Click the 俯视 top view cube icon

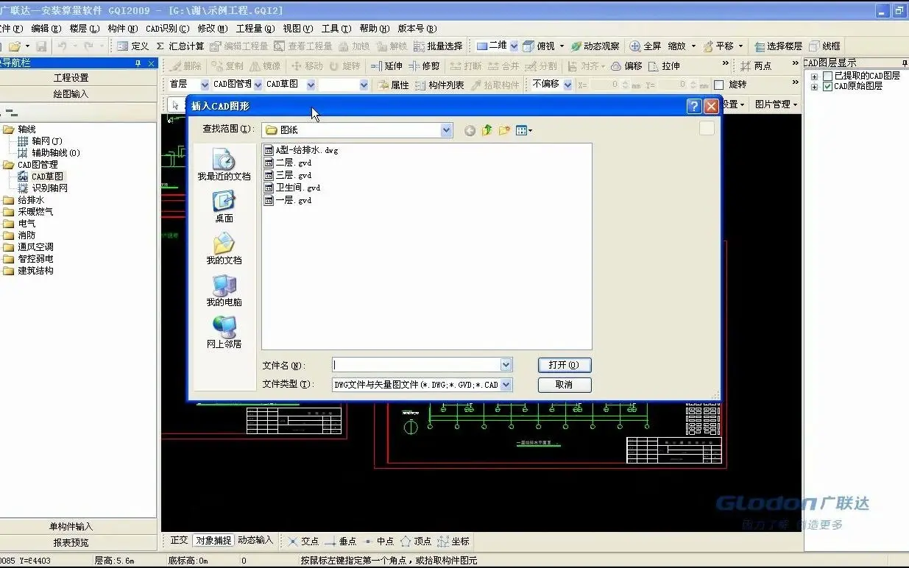528,46
